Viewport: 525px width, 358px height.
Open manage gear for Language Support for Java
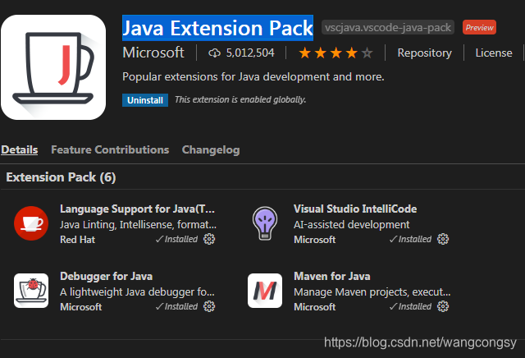click(209, 239)
